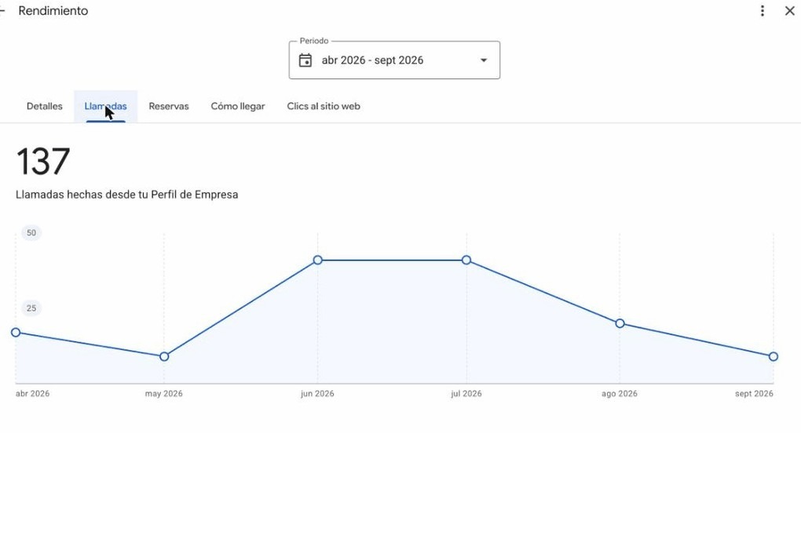Click the calendar icon in Periodo field

[305, 60]
